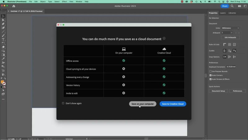Open the Window menu
Image resolution: width=248 pixels, height=140 pixels.
pos(79,2)
